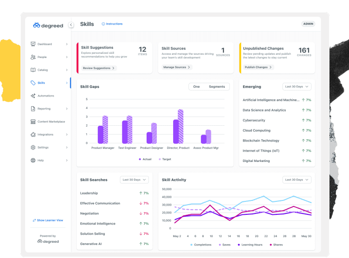Open Emerging Last 30 Days dropdown

296,87
